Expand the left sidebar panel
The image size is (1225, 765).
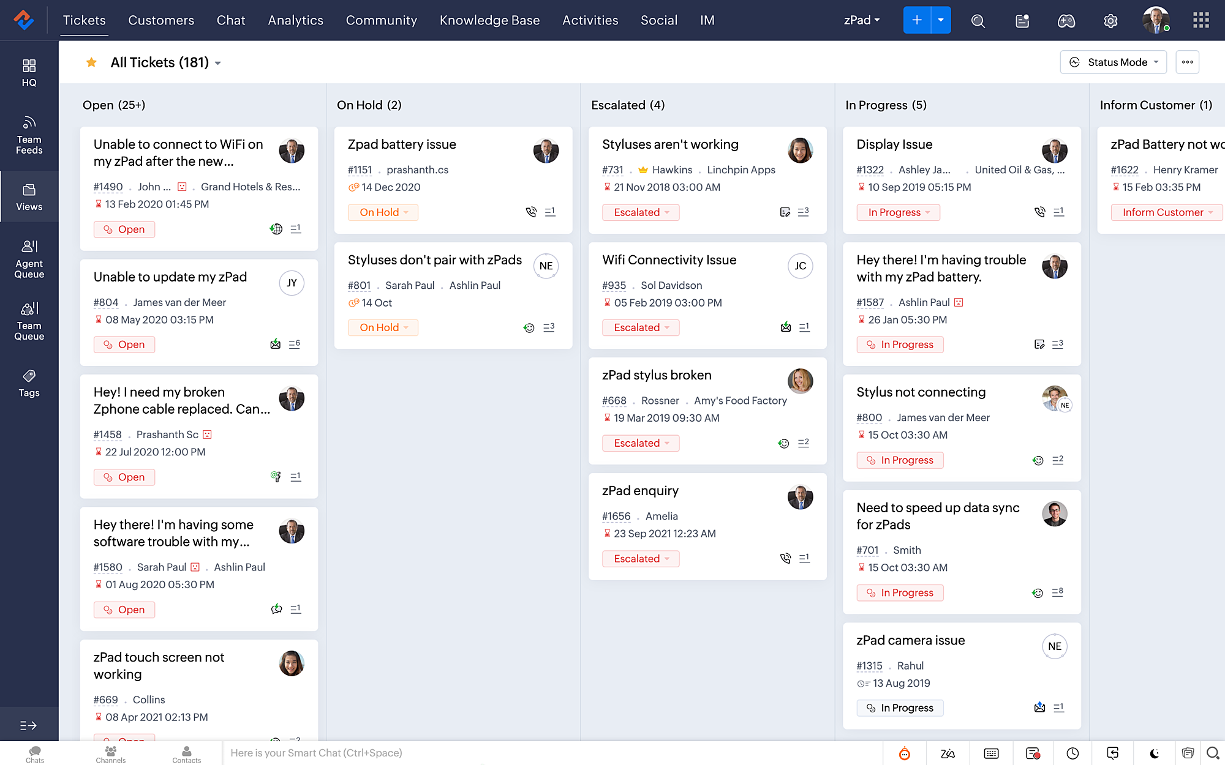(28, 725)
